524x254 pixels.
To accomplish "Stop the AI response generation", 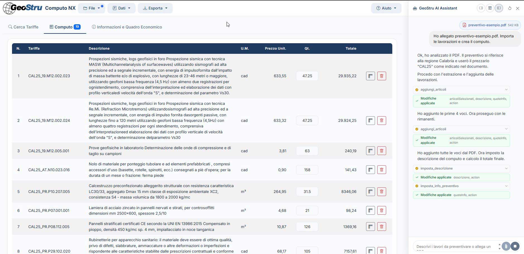I will click(515, 246).
